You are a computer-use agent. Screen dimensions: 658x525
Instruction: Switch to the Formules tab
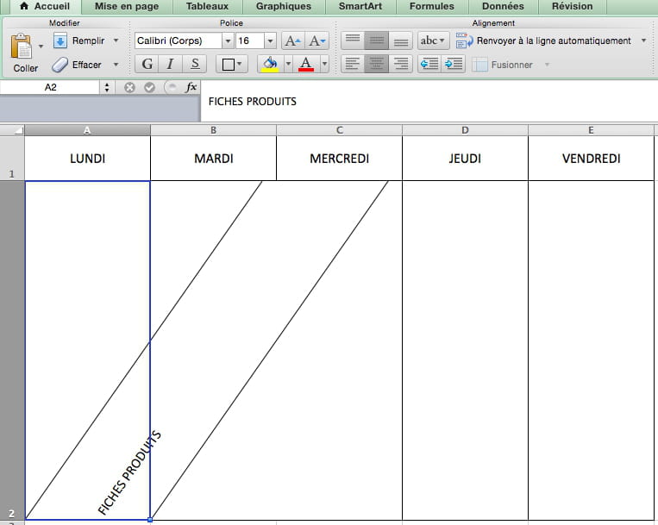click(432, 6)
